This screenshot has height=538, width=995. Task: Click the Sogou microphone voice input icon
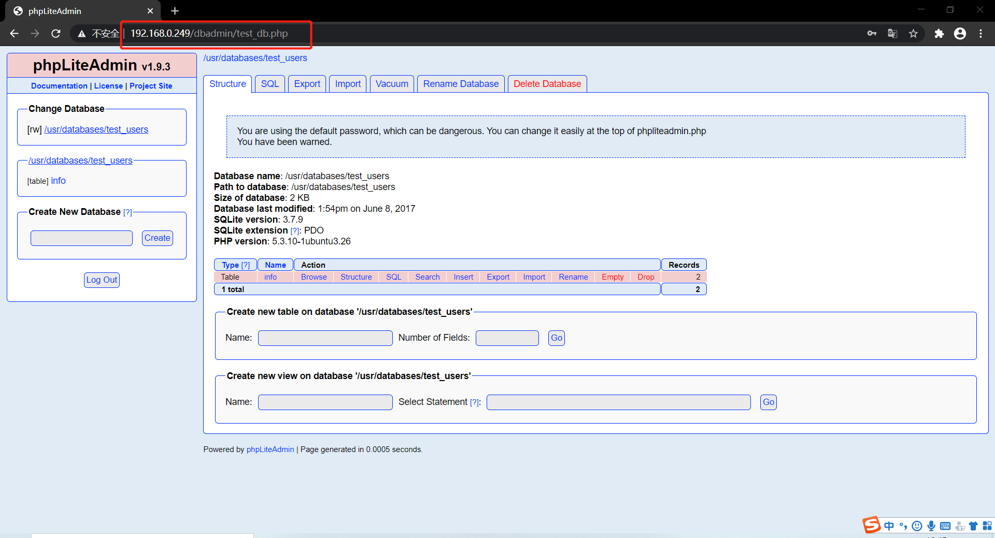tap(931, 526)
